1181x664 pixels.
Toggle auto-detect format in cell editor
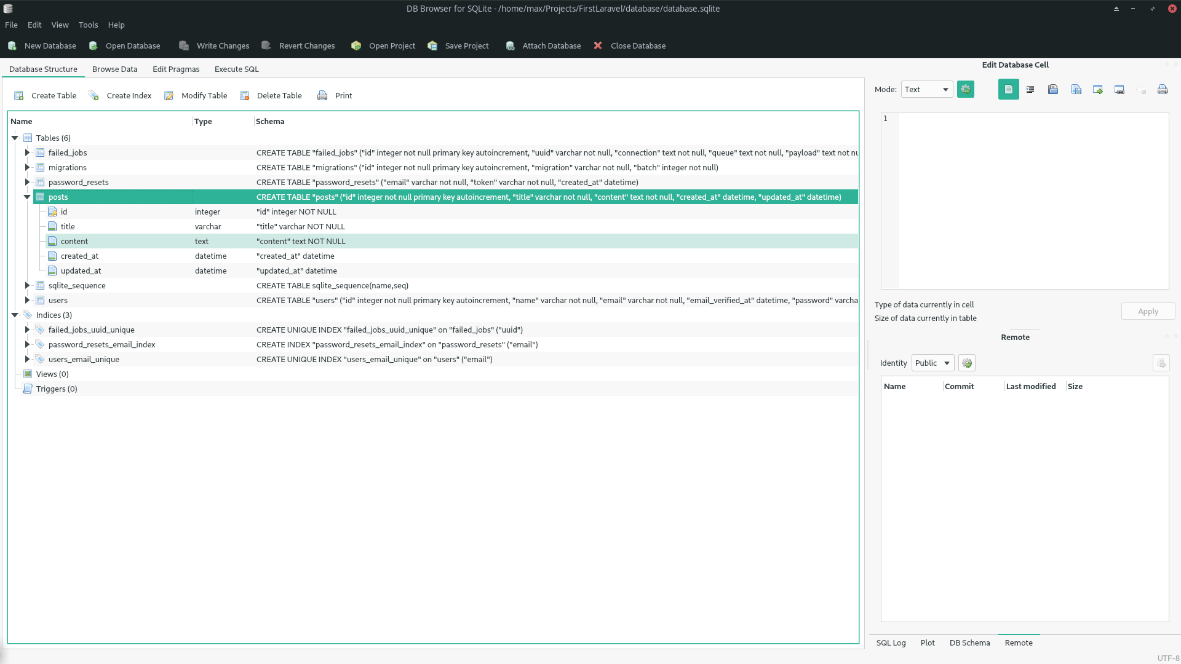(x=966, y=89)
